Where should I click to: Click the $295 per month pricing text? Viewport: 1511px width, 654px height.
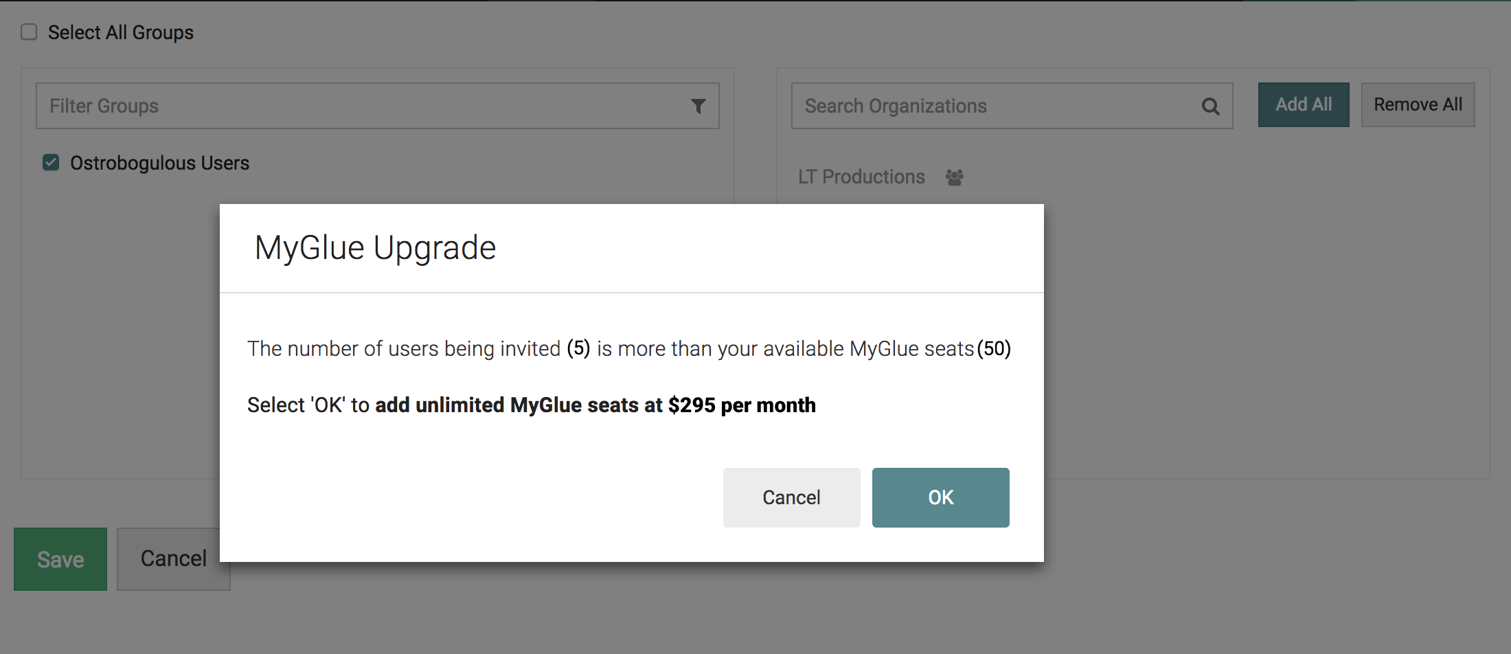click(742, 405)
